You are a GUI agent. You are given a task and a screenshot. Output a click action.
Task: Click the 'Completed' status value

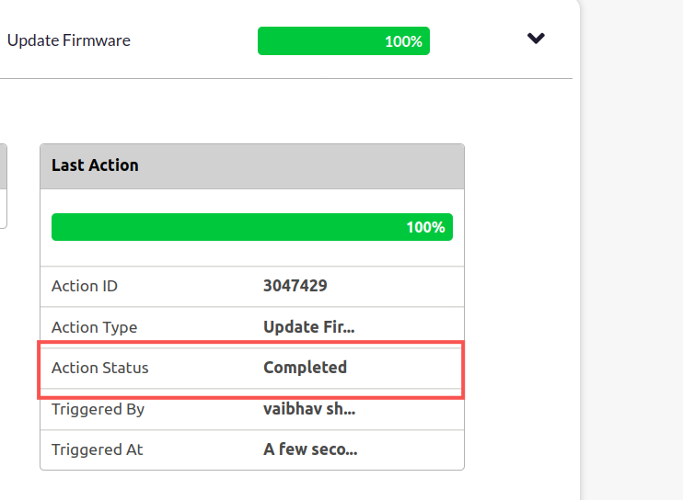pos(305,368)
